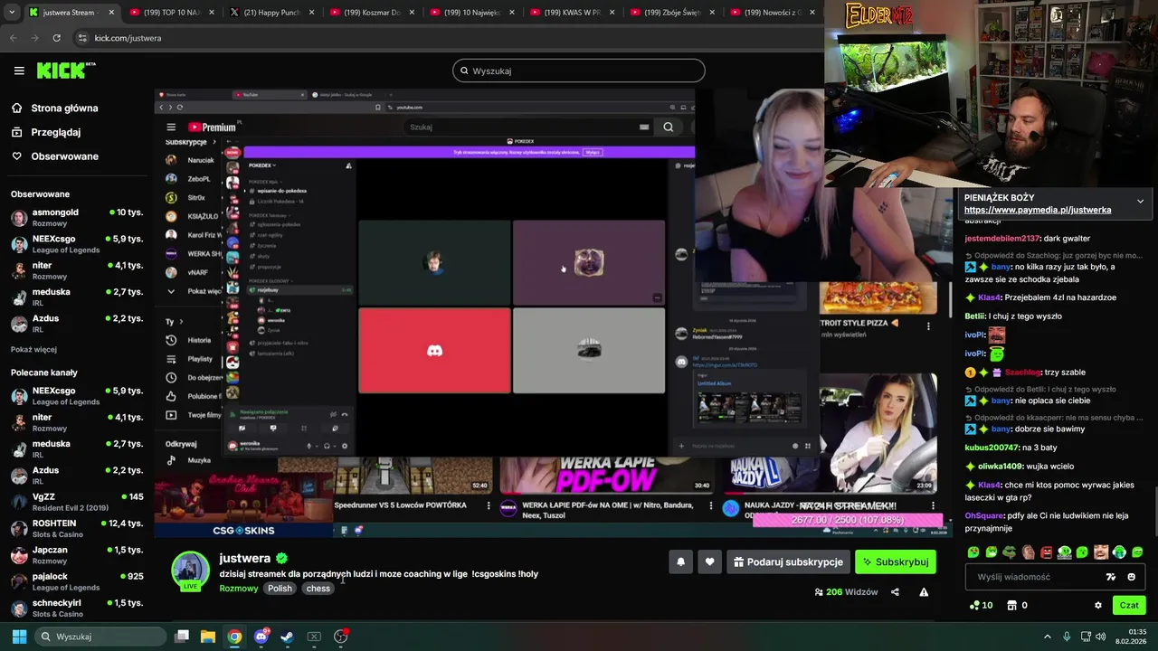Click Podaruj subskrypcje button
Screen dimensions: 1158x651
coord(788,561)
